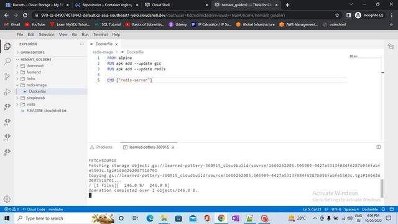Close the learned-pottery-360915 terminal tab
The width and height of the screenshot is (398, 224).
pyautogui.click(x=173, y=147)
